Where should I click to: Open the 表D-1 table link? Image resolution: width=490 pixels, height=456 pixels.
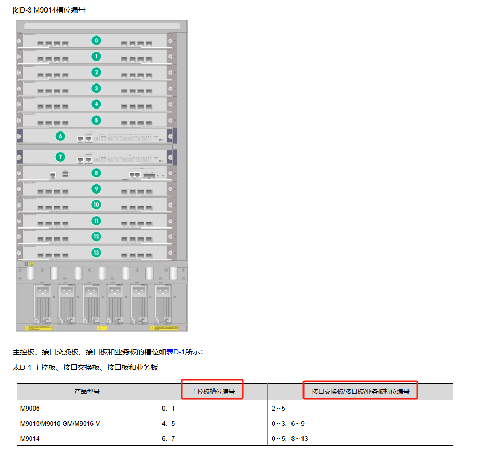point(176,352)
